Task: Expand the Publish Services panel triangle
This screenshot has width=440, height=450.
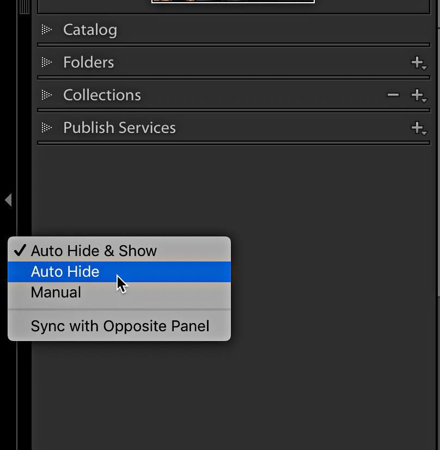Action: (x=46, y=127)
